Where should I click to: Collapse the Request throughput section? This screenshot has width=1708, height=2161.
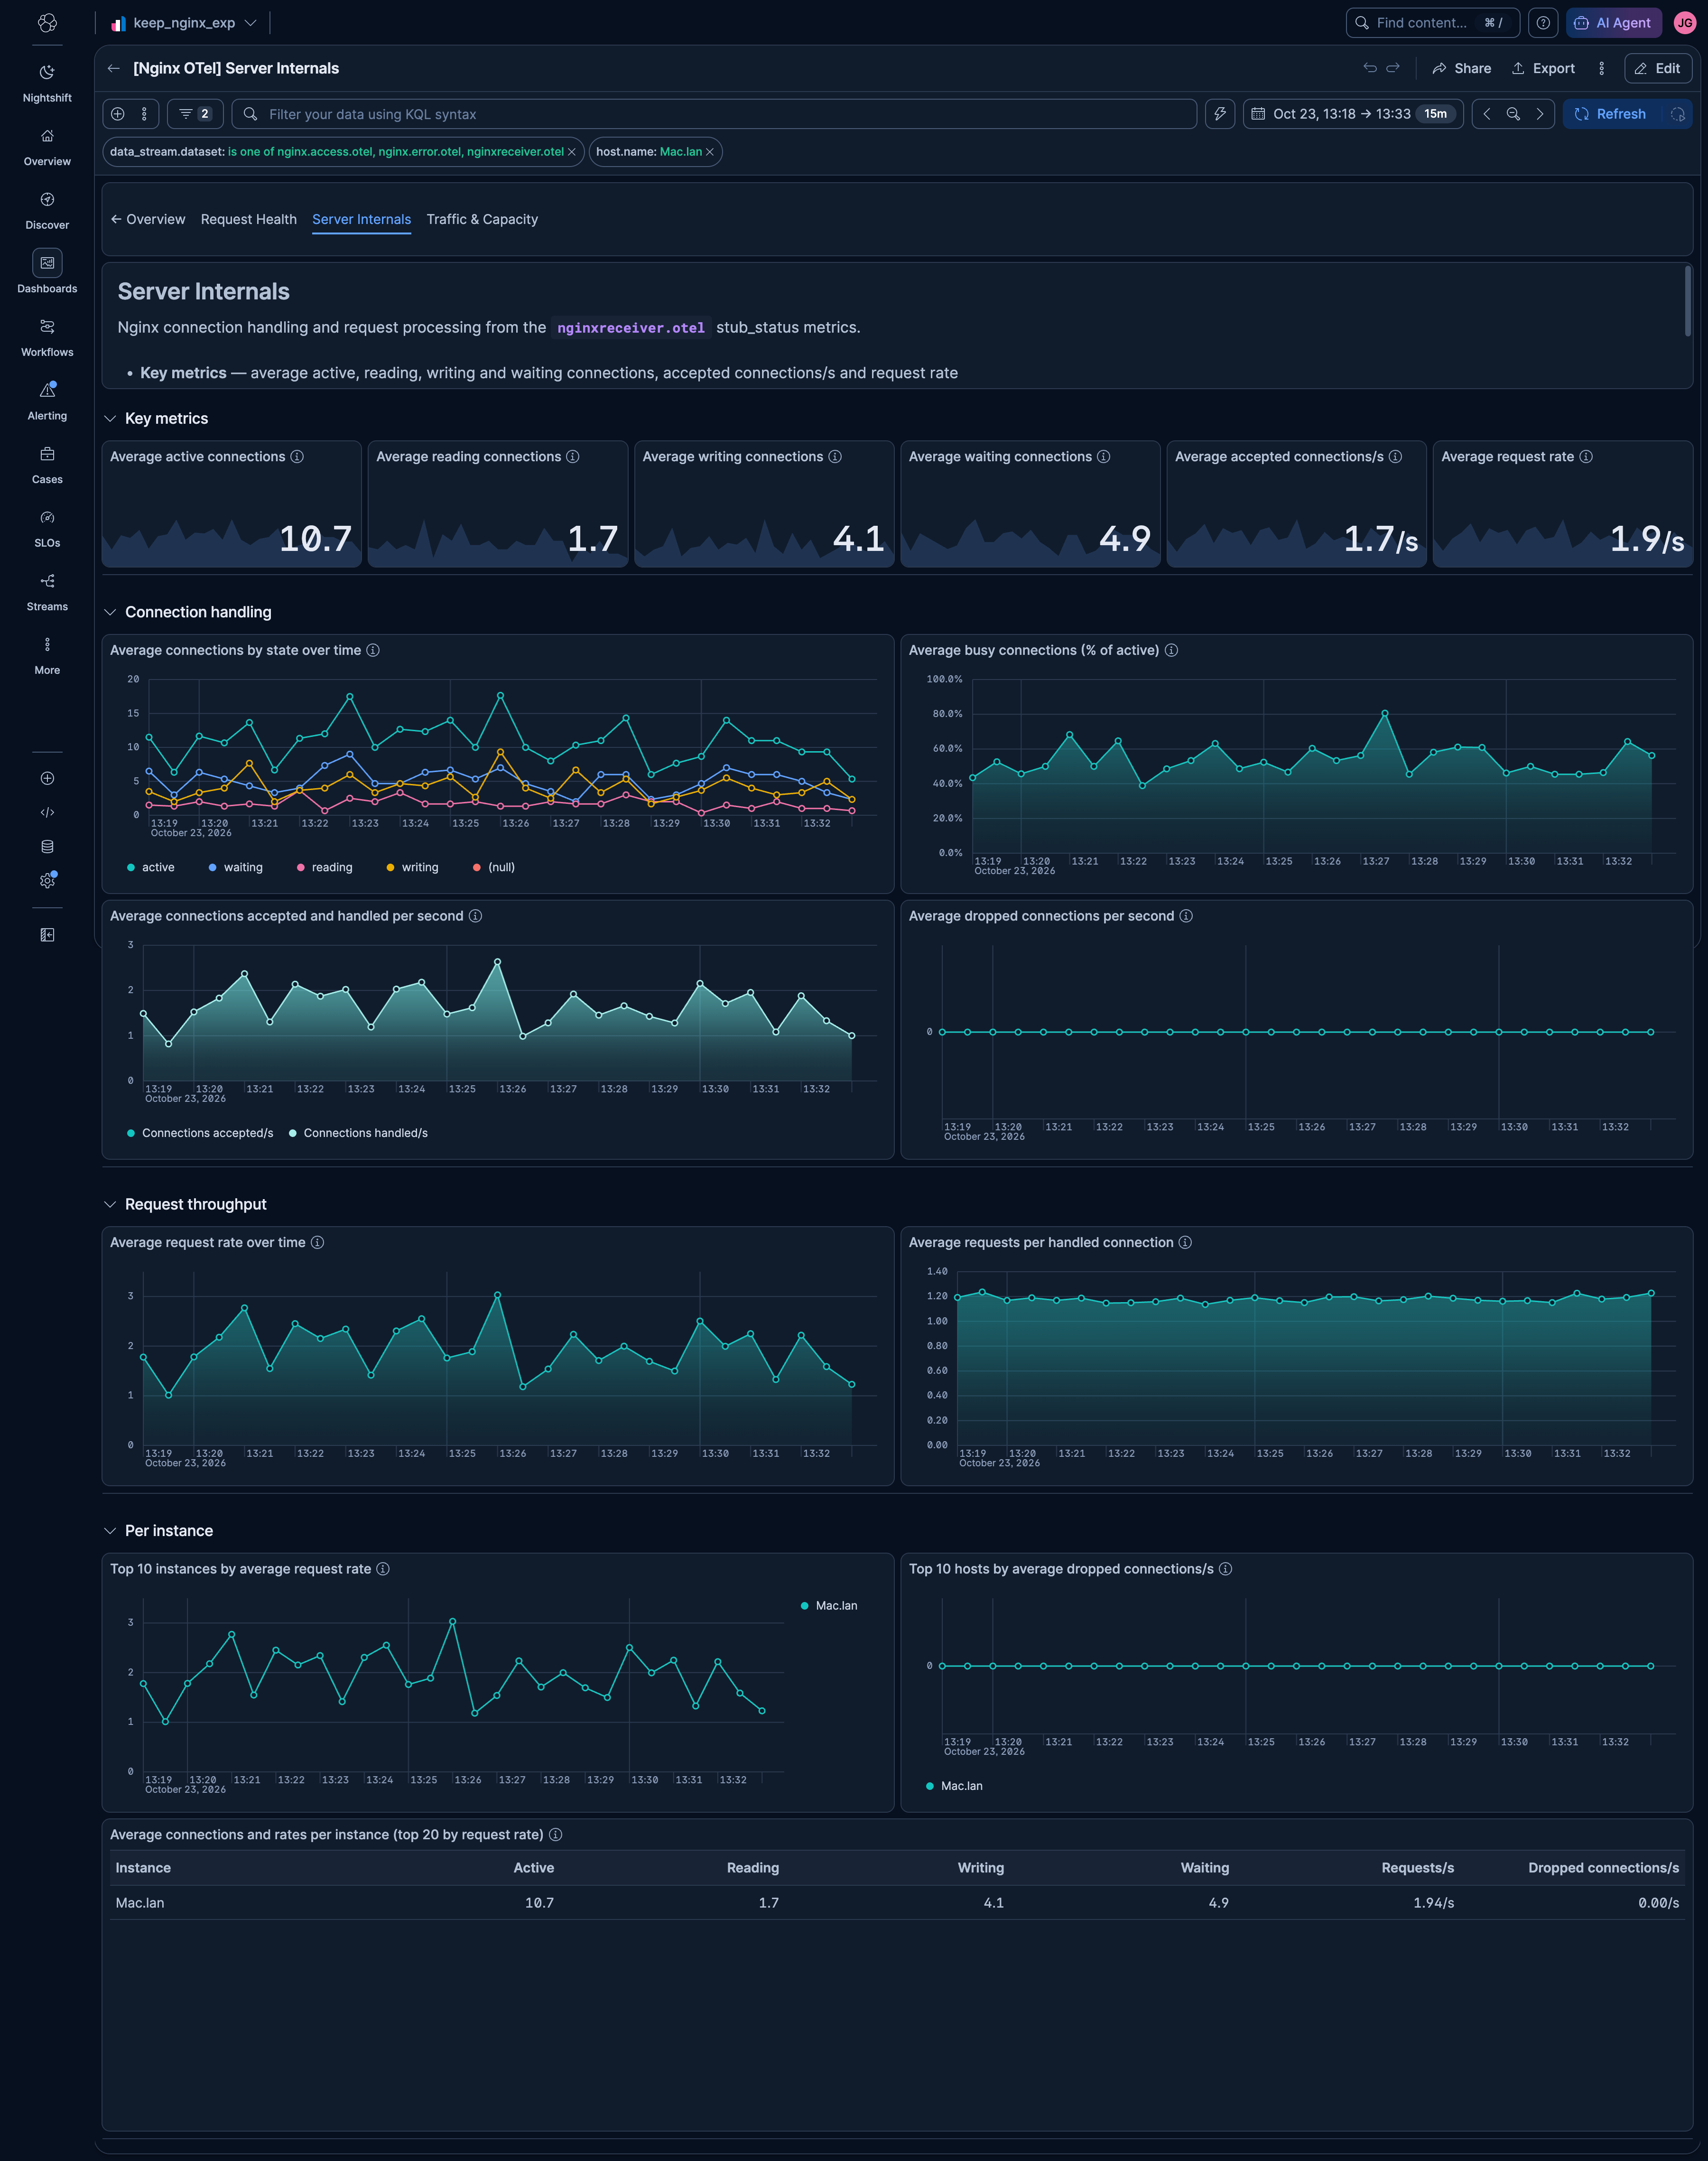(110, 1204)
